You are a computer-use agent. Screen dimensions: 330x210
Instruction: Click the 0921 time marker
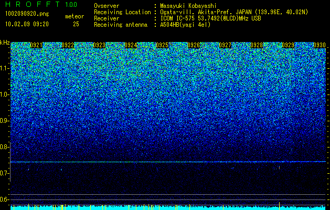(36, 45)
